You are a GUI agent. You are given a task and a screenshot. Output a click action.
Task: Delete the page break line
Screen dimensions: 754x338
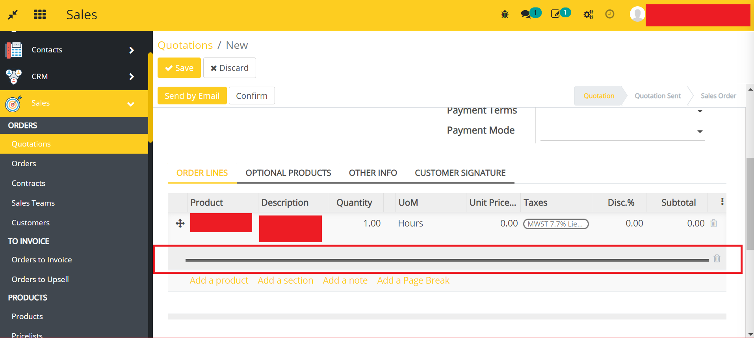(x=717, y=258)
